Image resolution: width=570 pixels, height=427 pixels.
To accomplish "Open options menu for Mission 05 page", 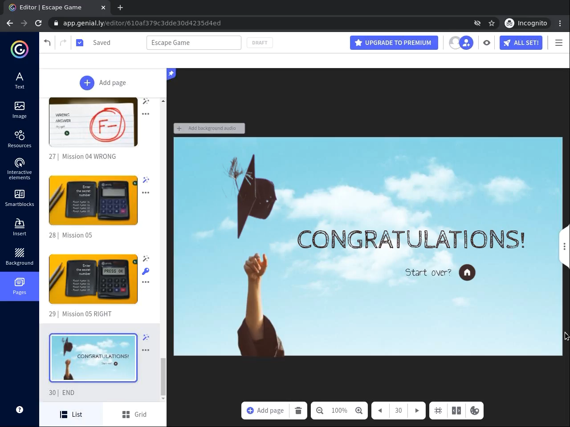I will click(146, 193).
